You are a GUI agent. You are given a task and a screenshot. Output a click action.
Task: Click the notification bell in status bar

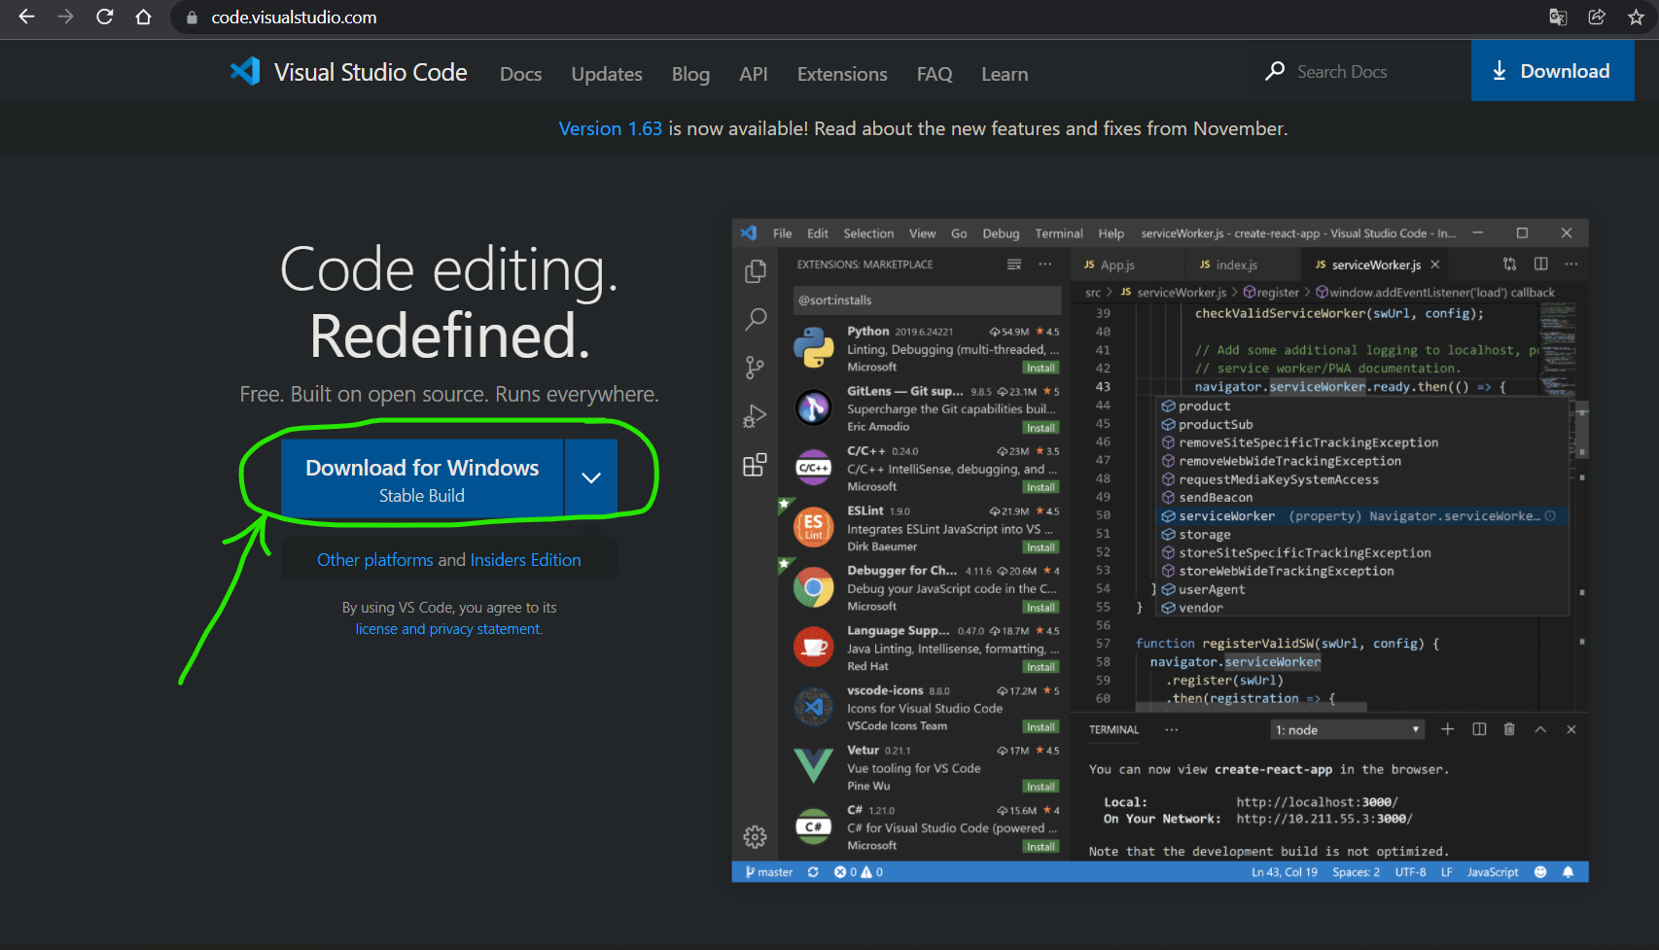[1568, 872]
